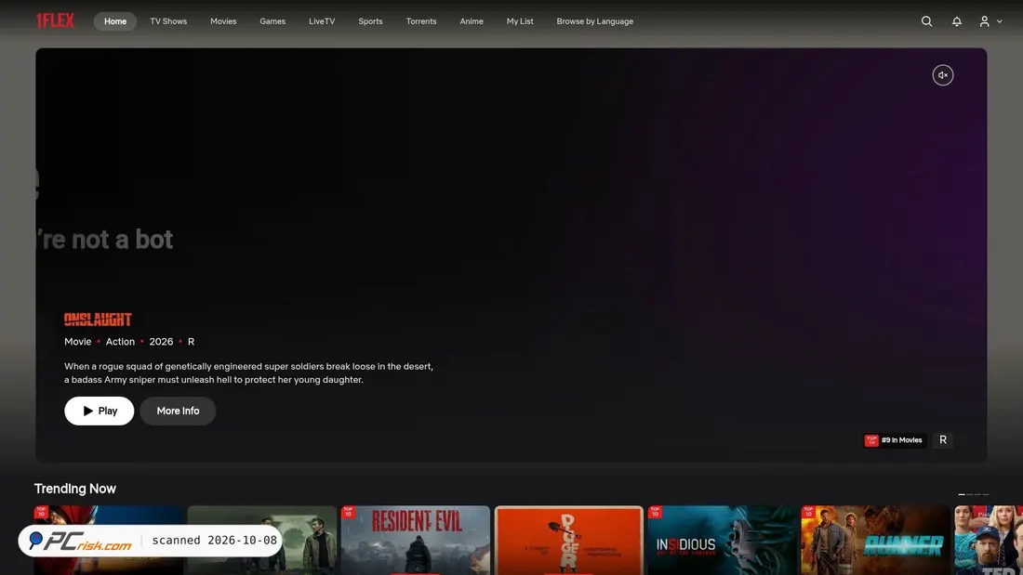Click the Action genre label
Viewport: 1023px width, 575px height.
(x=120, y=342)
